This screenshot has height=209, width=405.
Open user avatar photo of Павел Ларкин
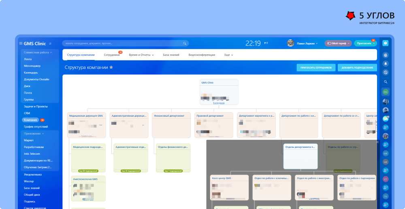click(290, 43)
